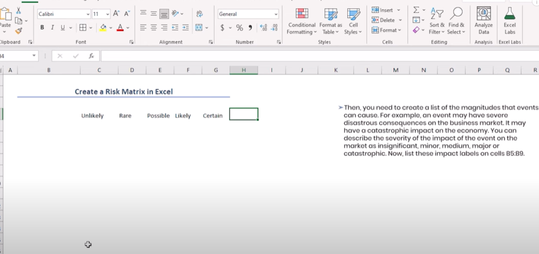Click Decrease Decimal icon
The height and width of the screenshot is (254, 539).
point(274,28)
